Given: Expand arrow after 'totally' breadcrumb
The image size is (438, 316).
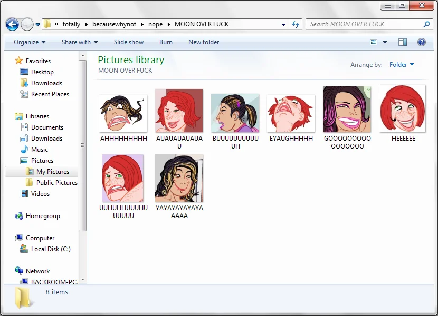Looking at the screenshot, I should [87, 24].
